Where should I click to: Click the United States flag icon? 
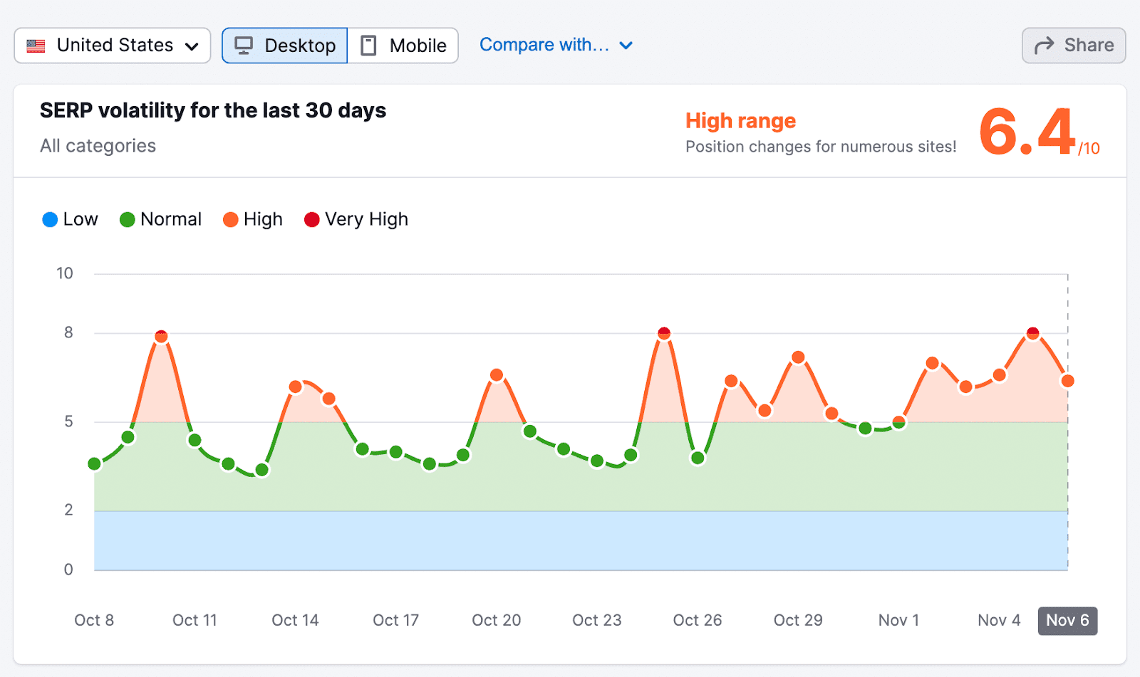point(34,45)
